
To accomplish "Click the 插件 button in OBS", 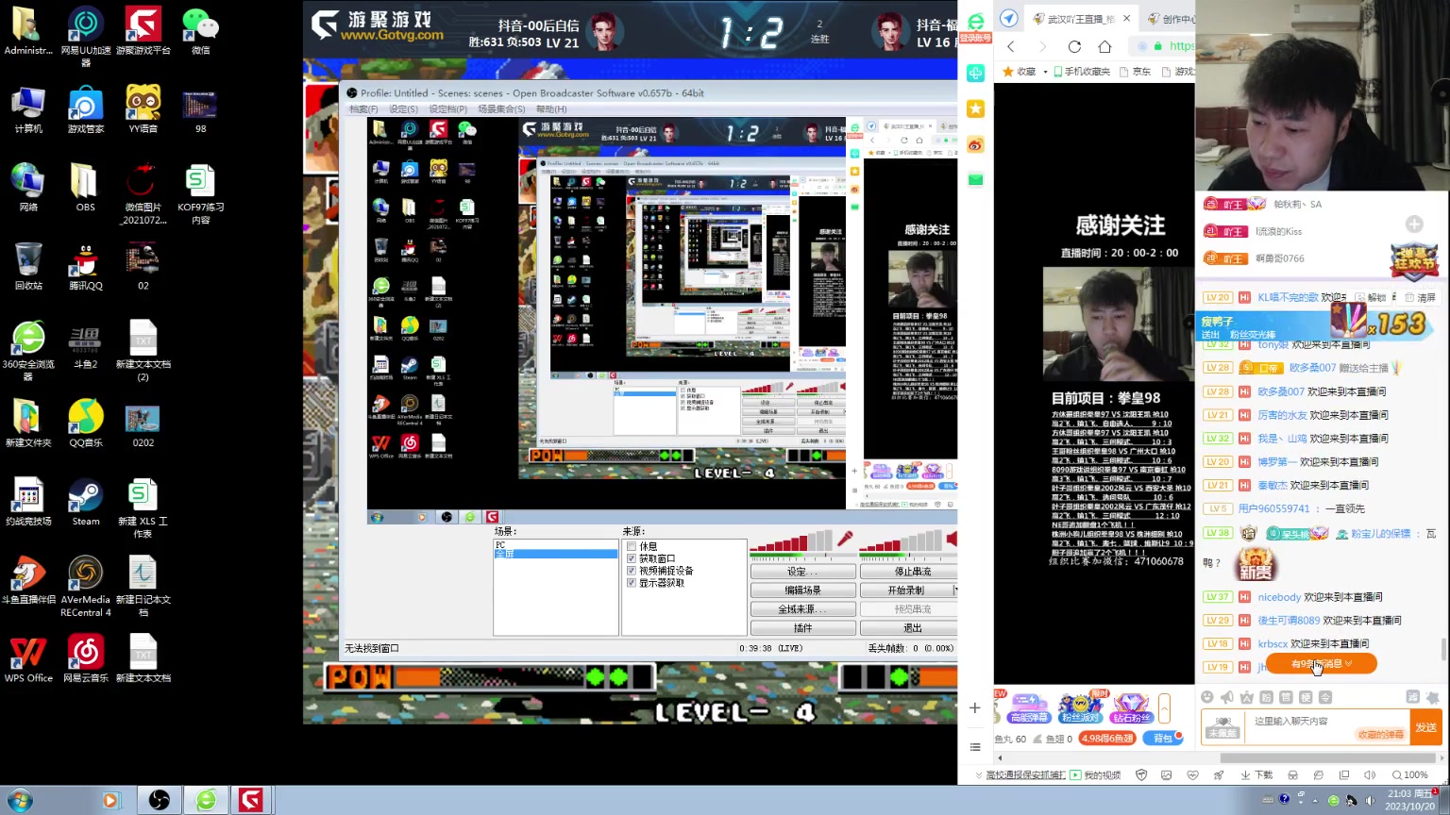I will (x=802, y=628).
